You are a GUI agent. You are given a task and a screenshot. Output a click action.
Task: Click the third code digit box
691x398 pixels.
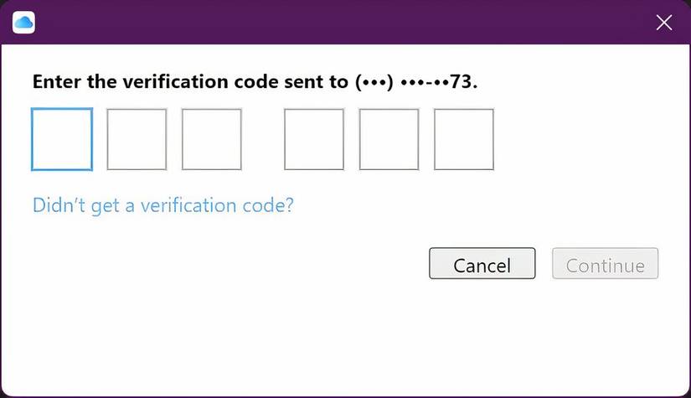tap(211, 139)
